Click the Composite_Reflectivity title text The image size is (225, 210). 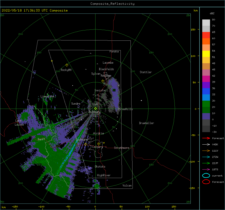(112, 4)
